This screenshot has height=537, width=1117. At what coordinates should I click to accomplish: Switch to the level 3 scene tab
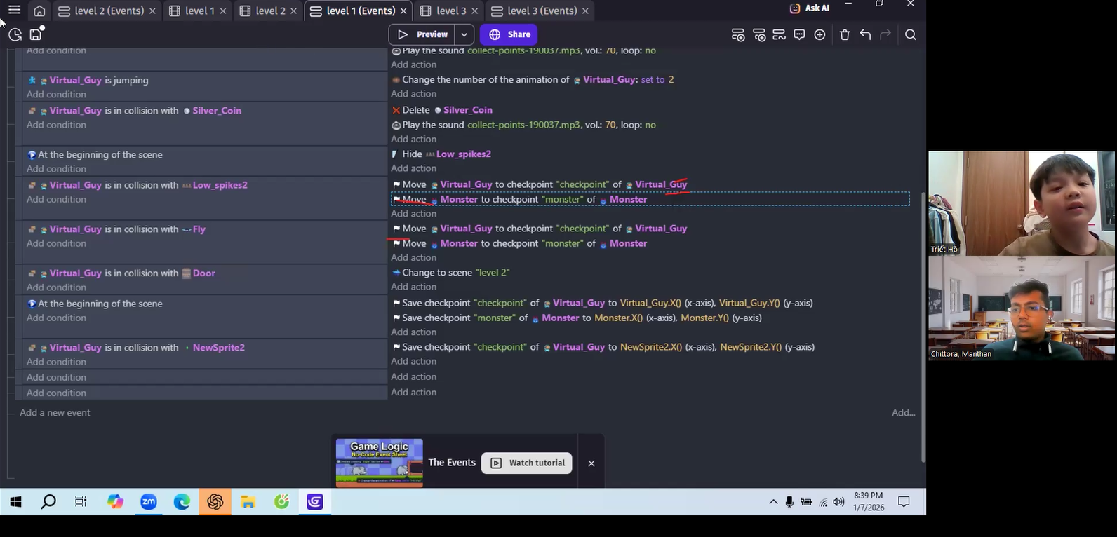pos(443,11)
